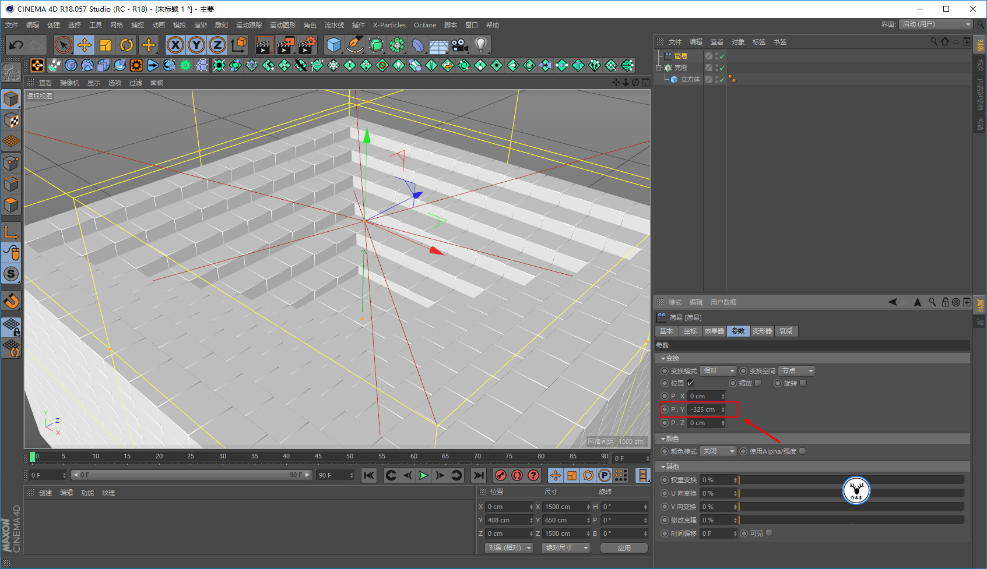Switch to the 衰减 falloff tab
This screenshot has height=569, width=987.
pos(786,331)
